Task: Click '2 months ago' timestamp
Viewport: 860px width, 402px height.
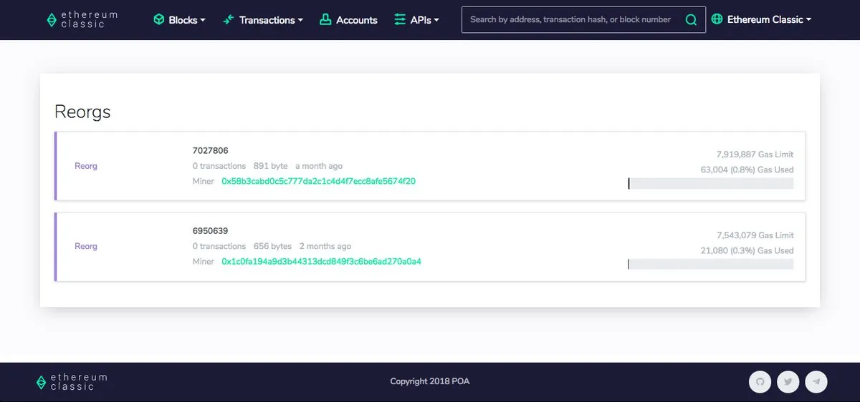Action: (325, 246)
